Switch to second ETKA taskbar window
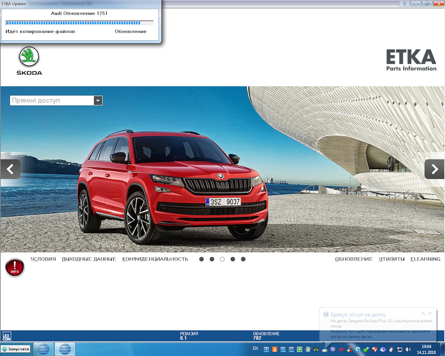This screenshot has width=445, height=356. pyautogui.click(x=65, y=349)
